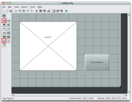
Task: Open the M-file Editor
Action: (x=54, y=11)
